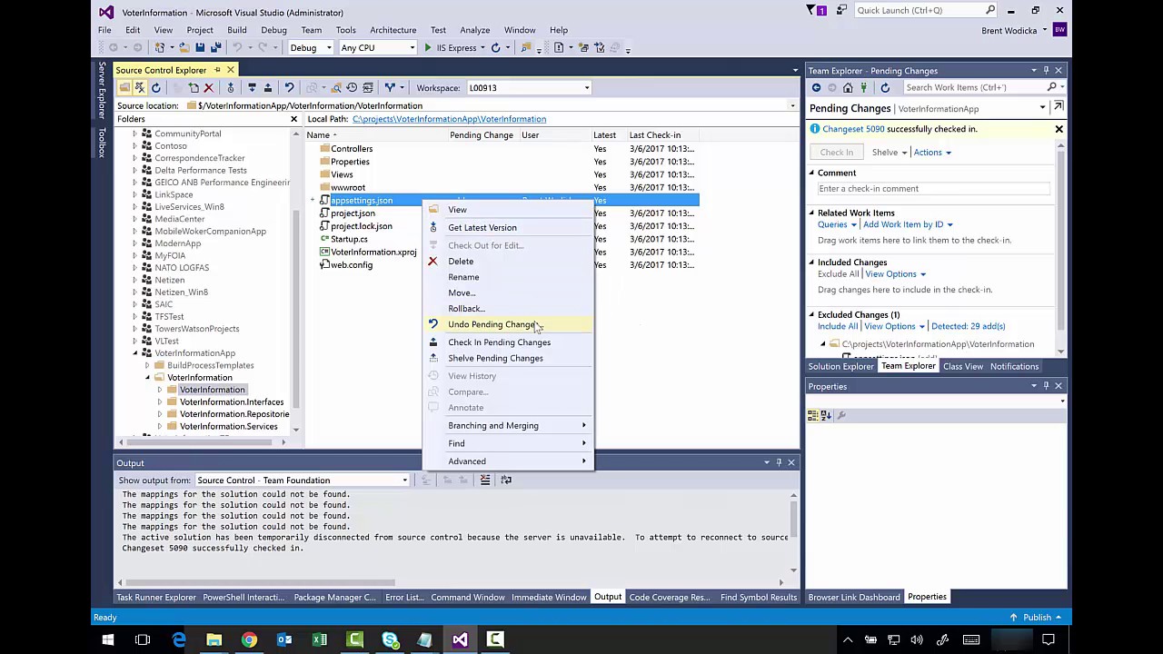Toggle the folders pane icon in Source Control Explorer
1163x654 pixels.
pyautogui.click(x=124, y=87)
